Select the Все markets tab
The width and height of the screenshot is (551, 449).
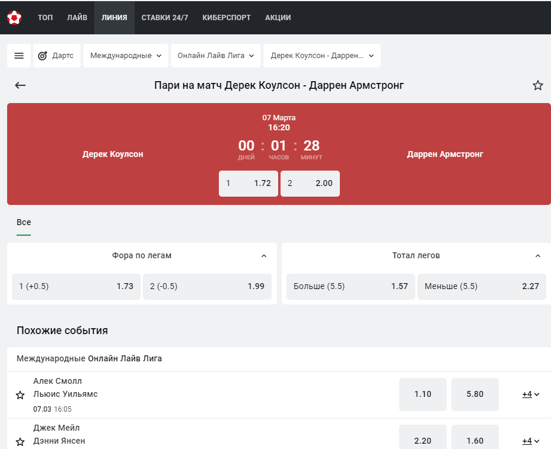(x=24, y=222)
